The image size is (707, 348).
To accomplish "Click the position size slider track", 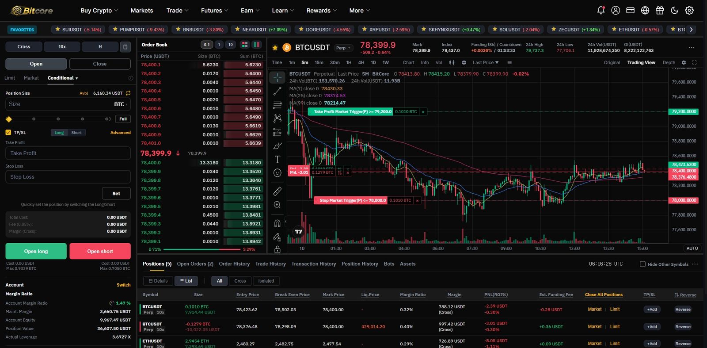I will [58, 119].
